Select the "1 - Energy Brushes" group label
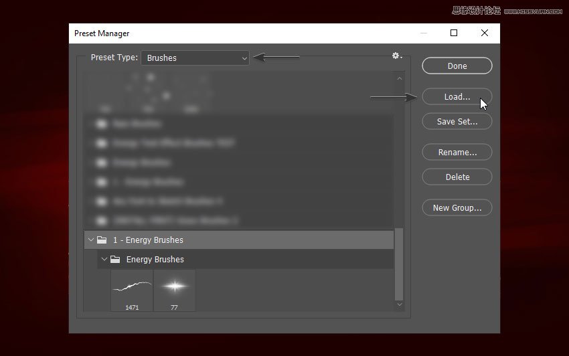This screenshot has width=569, height=356. (x=148, y=240)
